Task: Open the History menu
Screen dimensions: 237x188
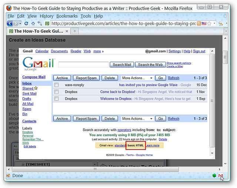Action: click(x=47, y=16)
